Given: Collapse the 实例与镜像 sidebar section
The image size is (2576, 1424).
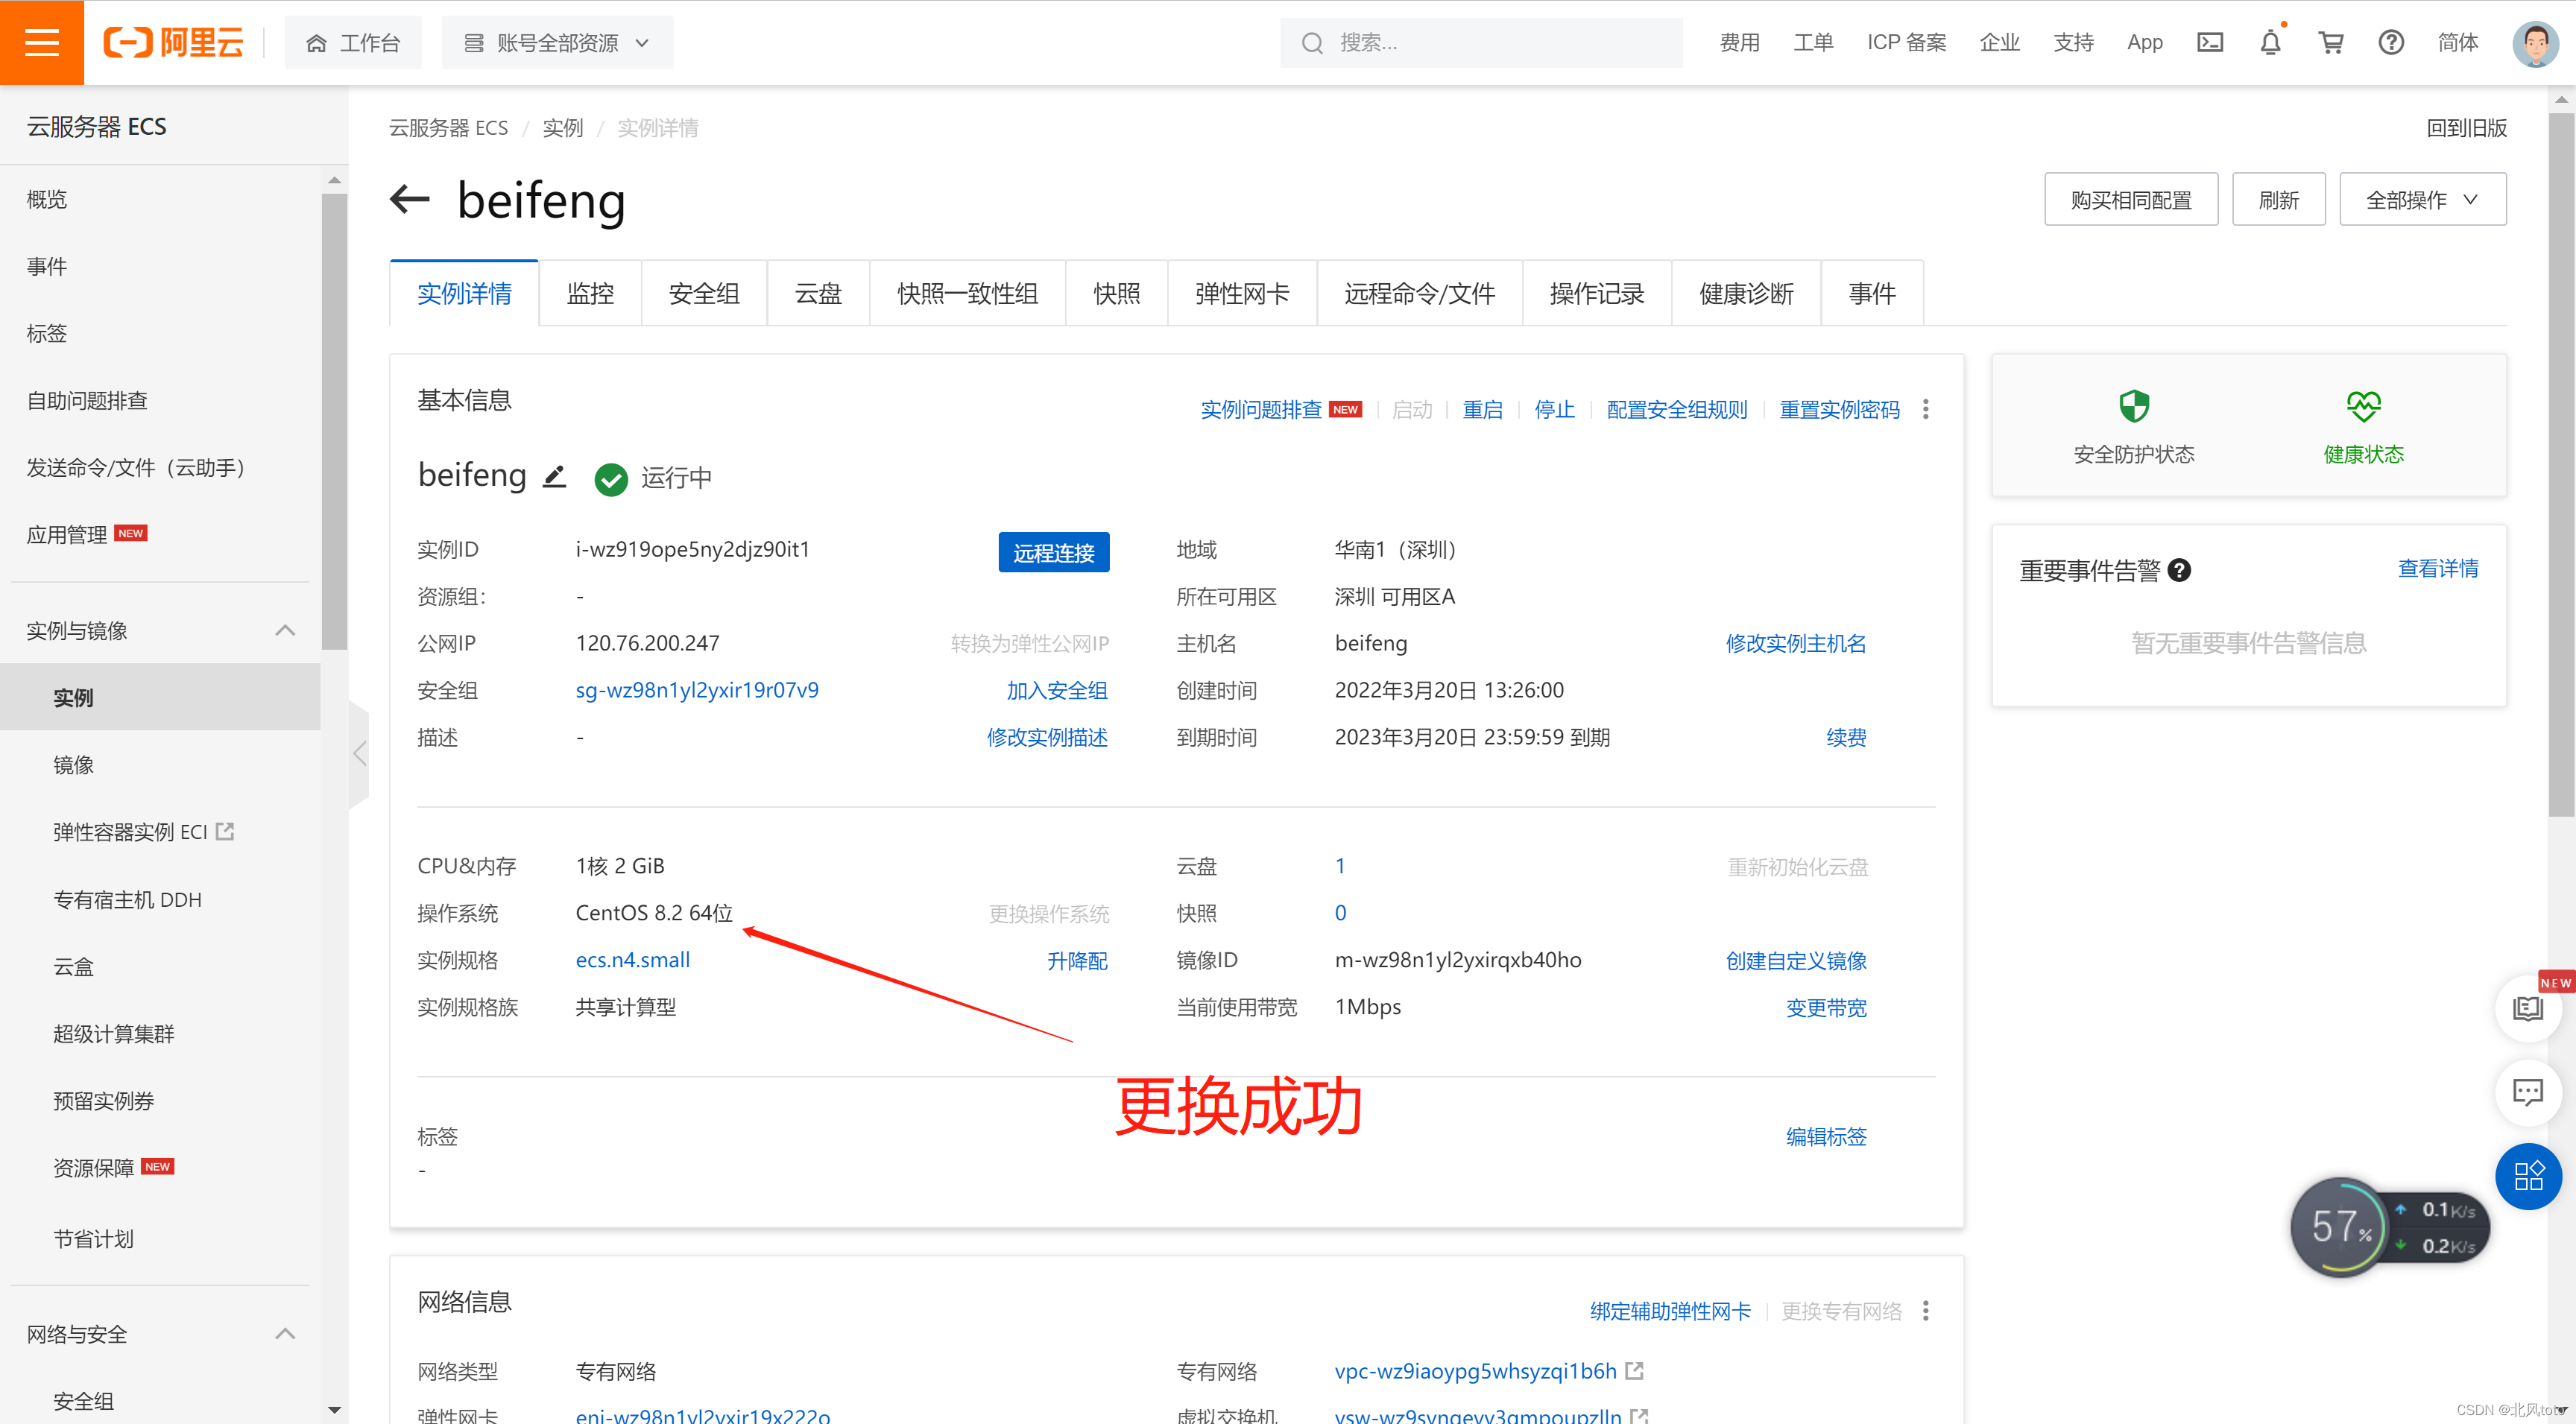Looking at the screenshot, I should (285, 630).
